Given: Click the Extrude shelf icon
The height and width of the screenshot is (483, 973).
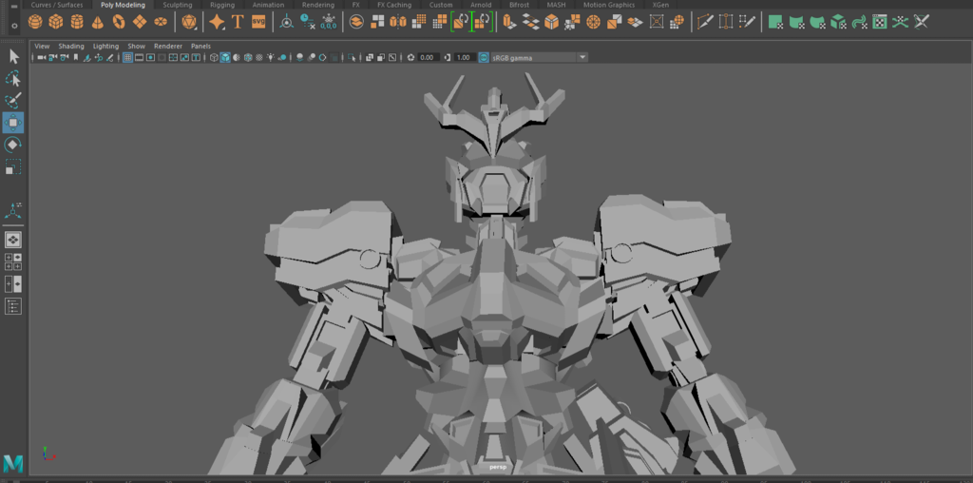Looking at the screenshot, I should tap(509, 23).
